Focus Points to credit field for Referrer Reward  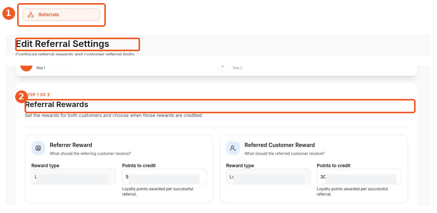[165, 177]
